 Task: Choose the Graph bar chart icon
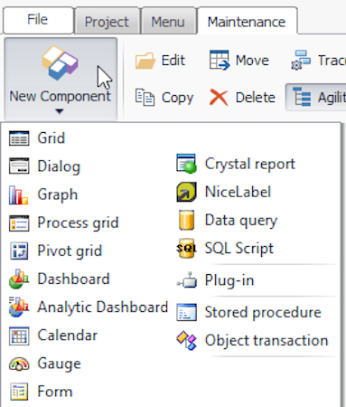click(x=18, y=194)
